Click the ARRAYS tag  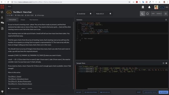[24, 89]
